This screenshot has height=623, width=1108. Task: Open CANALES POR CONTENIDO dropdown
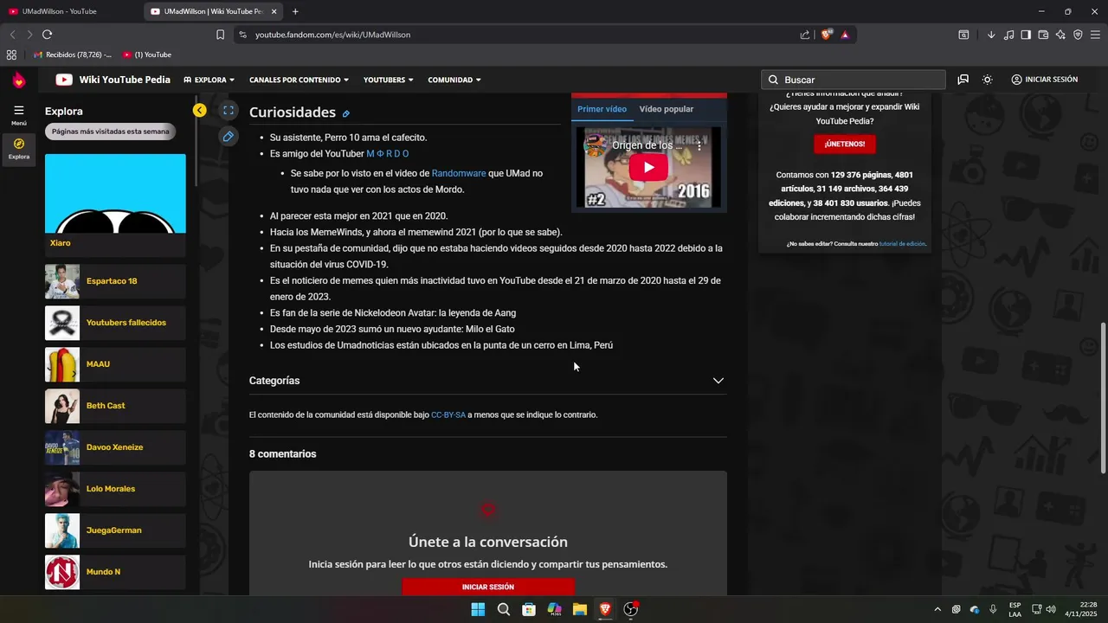point(299,80)
